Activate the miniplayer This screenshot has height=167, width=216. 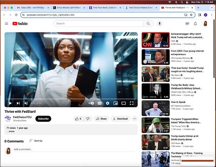(x=116, y=103)
